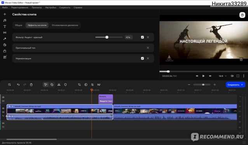Click the fx badge on the first video clip

[9, 107]
